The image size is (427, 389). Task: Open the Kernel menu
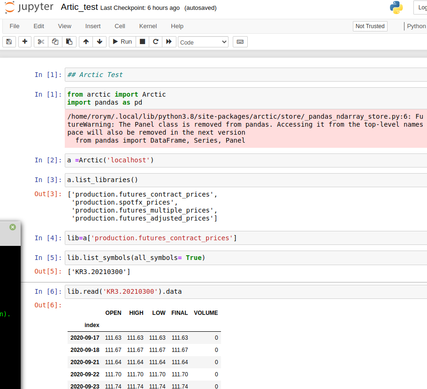click(x=148, y=26)
